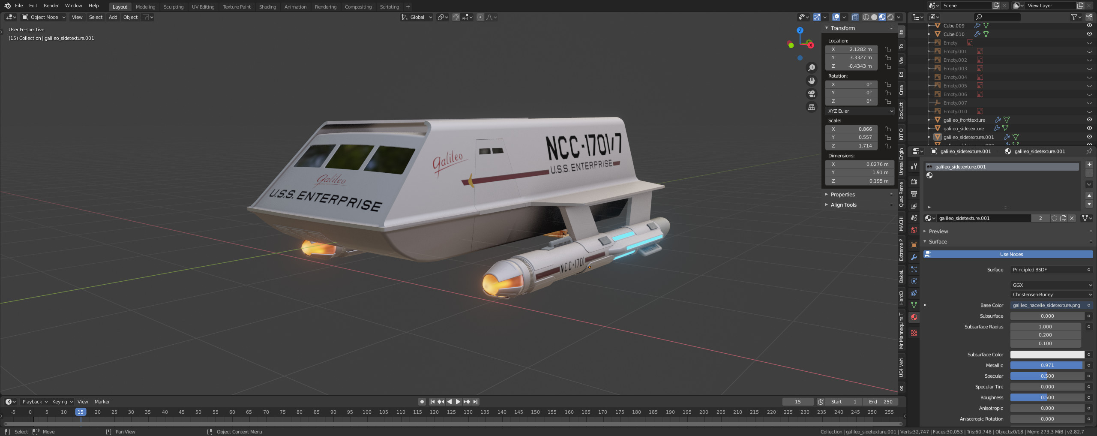Toggle visibility of galileo_sidetexture in outliner
The height and width of the screenshot is (436, 1097).
[x=1089, y=128]
